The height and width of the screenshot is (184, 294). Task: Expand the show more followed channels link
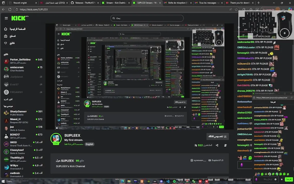click(8, 99)
